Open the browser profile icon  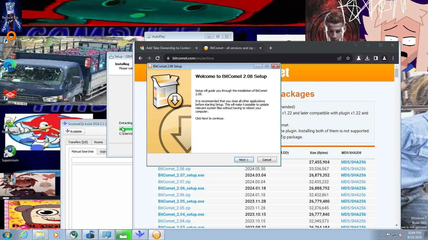[x=384, y=58]
